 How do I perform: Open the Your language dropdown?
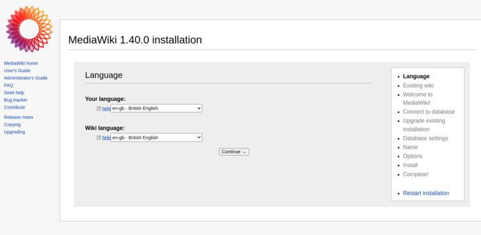tap(156, 108)
